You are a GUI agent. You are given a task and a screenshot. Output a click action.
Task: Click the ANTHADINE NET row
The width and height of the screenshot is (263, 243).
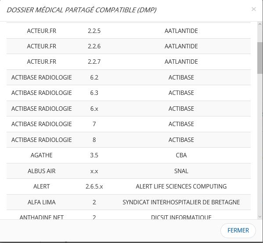pos(129,214)
